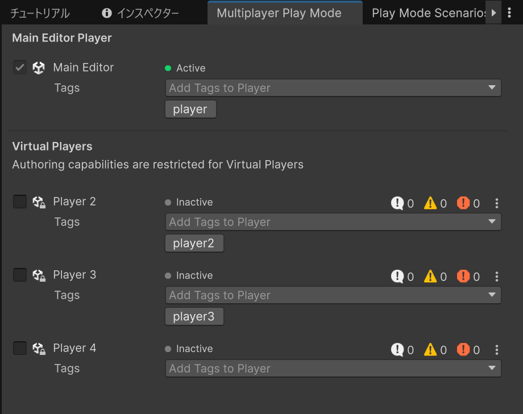Click Player 2 warning count icon
This screenshot has height=414, width=523.
[430, 203]
